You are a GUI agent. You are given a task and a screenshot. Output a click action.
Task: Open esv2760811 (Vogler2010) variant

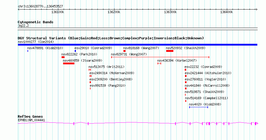click(205, 79)
